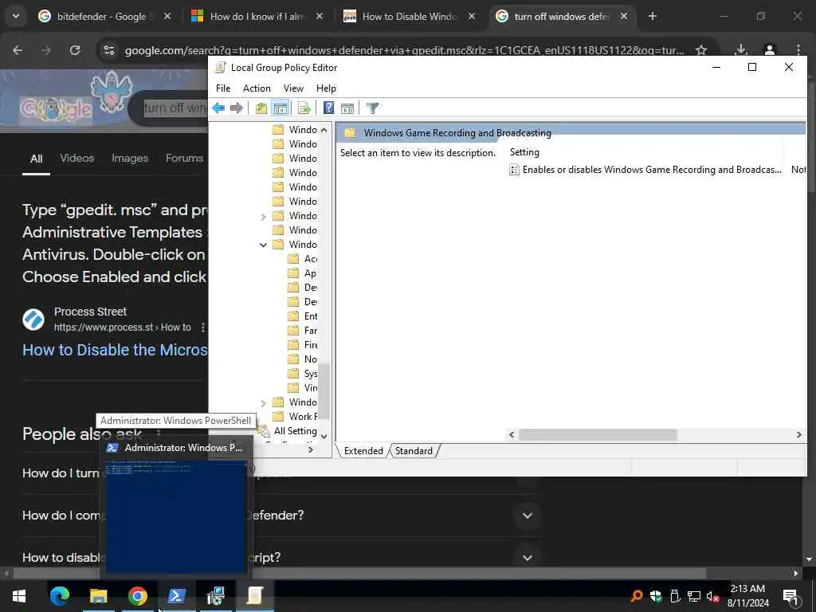This screenshot has width=816, height=612.
Task: Open Microsoft Edge from taskbar
Action: 59,596
